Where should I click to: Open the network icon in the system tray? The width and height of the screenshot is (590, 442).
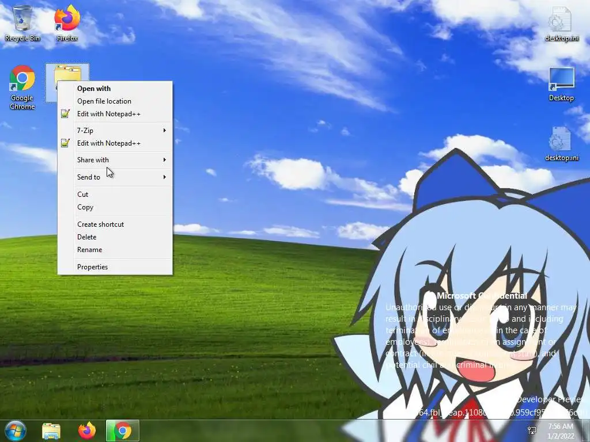(532, 430)
